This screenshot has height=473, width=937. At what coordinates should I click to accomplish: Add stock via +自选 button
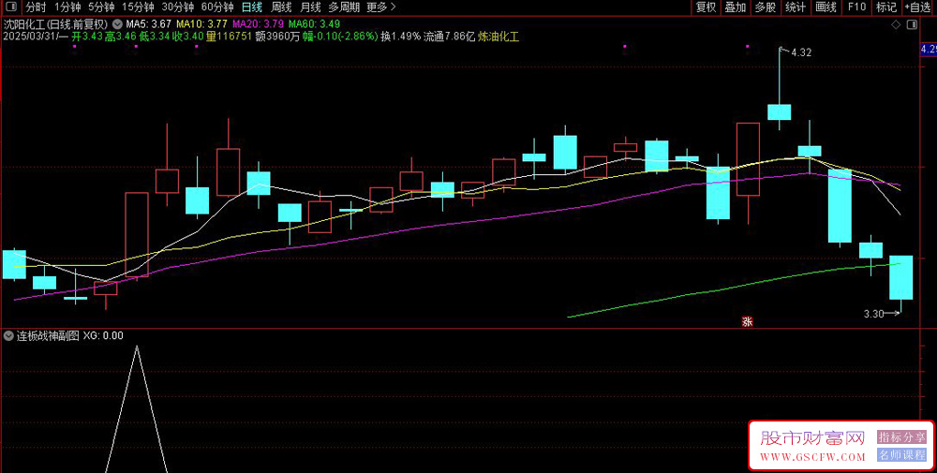click(x=916, y=7)
